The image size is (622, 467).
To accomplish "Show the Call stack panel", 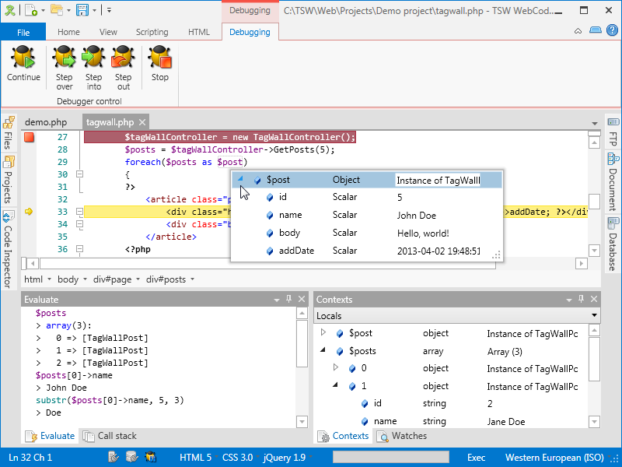I will coord(110,436).
